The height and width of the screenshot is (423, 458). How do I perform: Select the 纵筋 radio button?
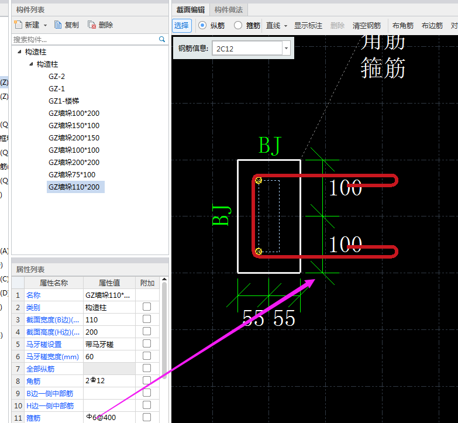click(x=202, y=25)
